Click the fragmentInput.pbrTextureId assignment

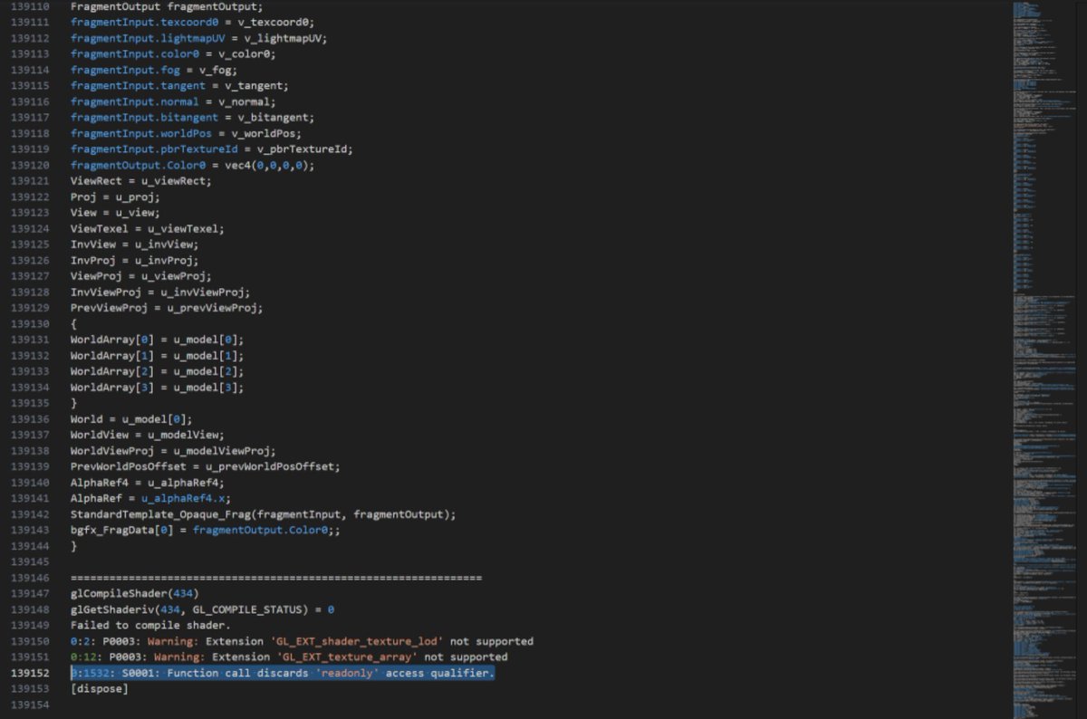tap(212, 149)
